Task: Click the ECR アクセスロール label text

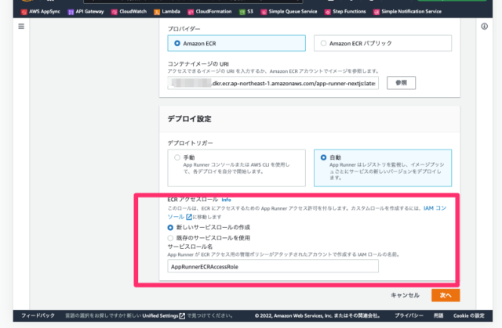Action: click(193, 200)
